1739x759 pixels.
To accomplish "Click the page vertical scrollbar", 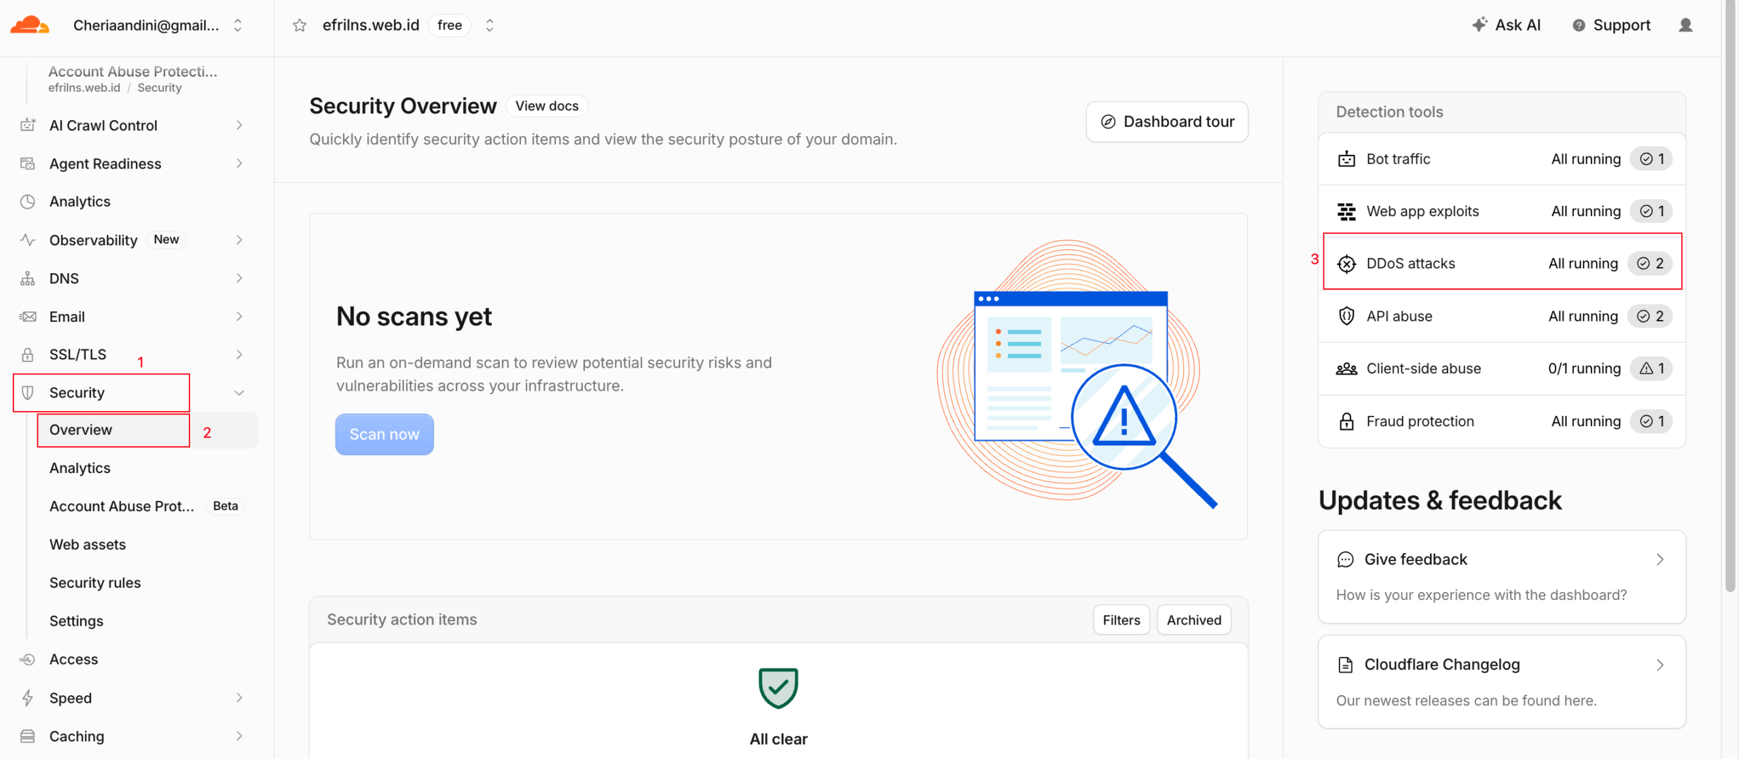I will [1731, 296].
